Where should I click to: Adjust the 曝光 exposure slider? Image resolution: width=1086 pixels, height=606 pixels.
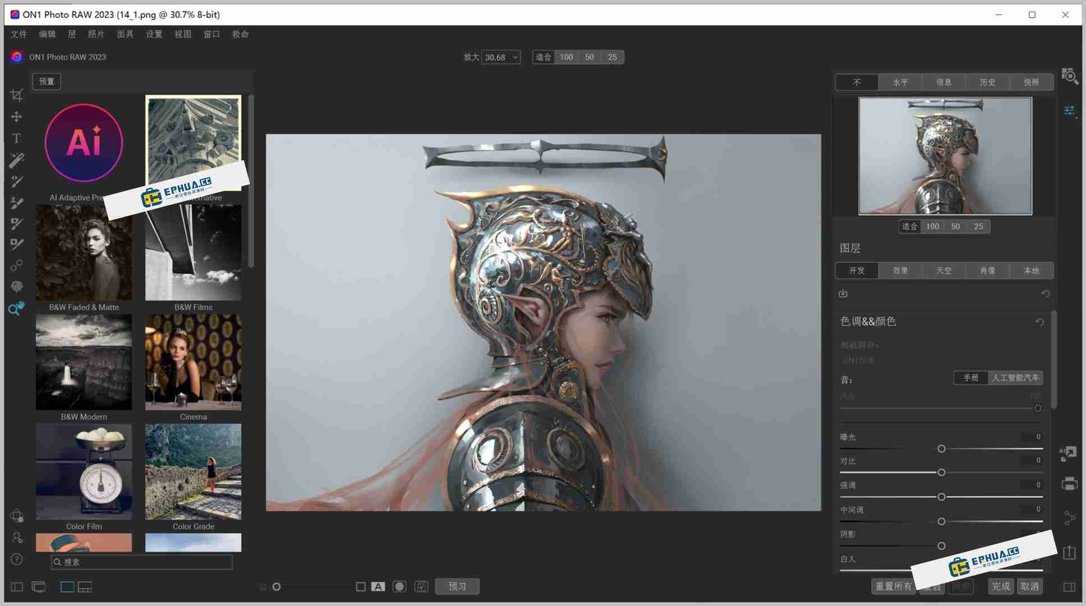941,448
